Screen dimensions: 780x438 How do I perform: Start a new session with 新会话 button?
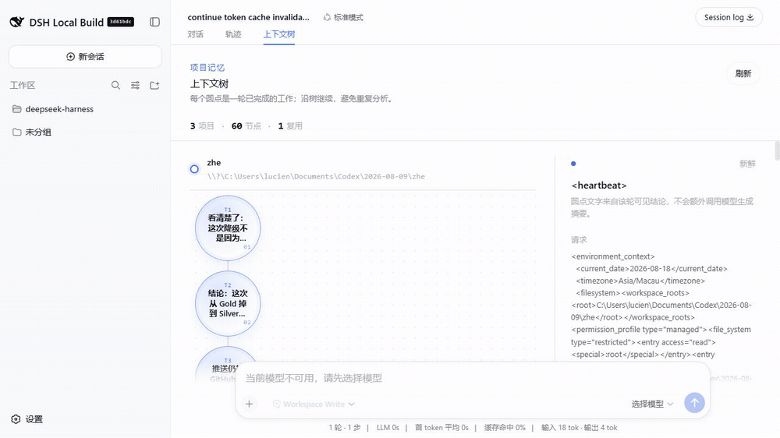click(x=85, y=57)
